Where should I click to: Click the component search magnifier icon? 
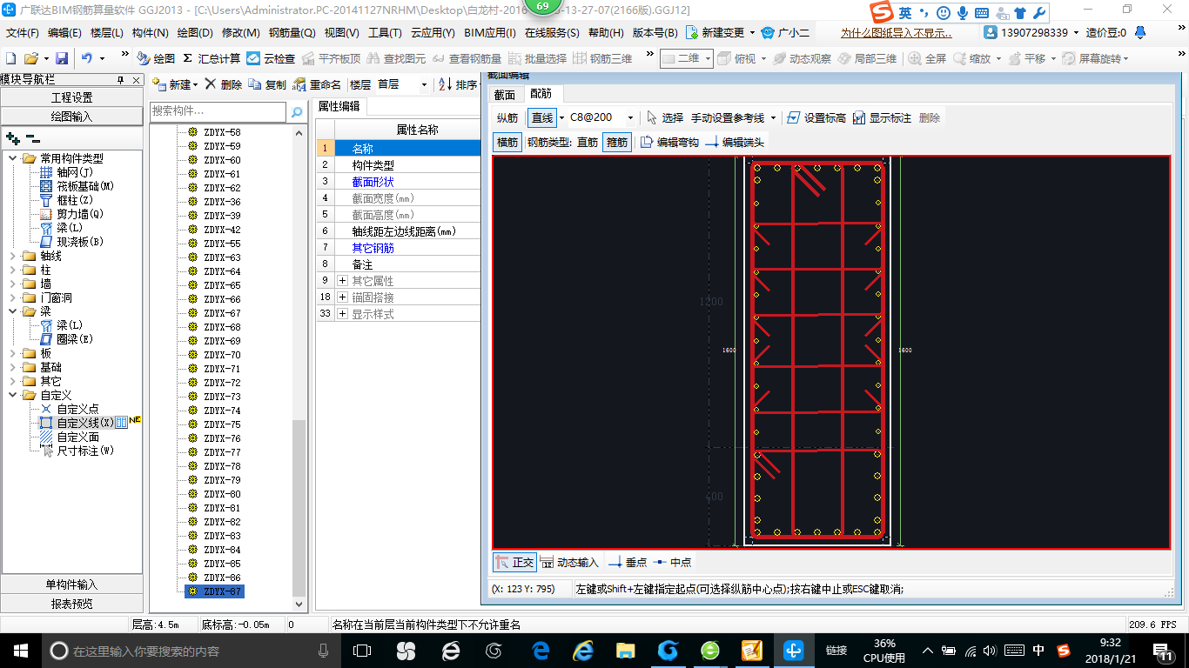(297, 112)
